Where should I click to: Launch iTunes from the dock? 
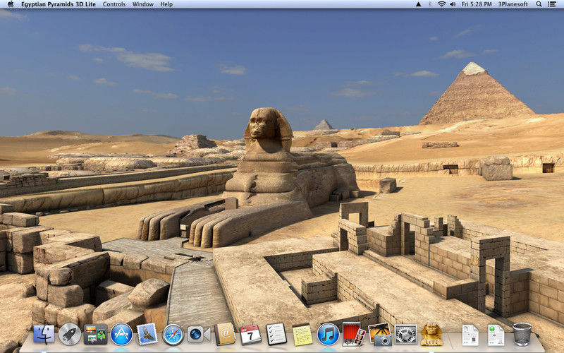pos(328,334)
